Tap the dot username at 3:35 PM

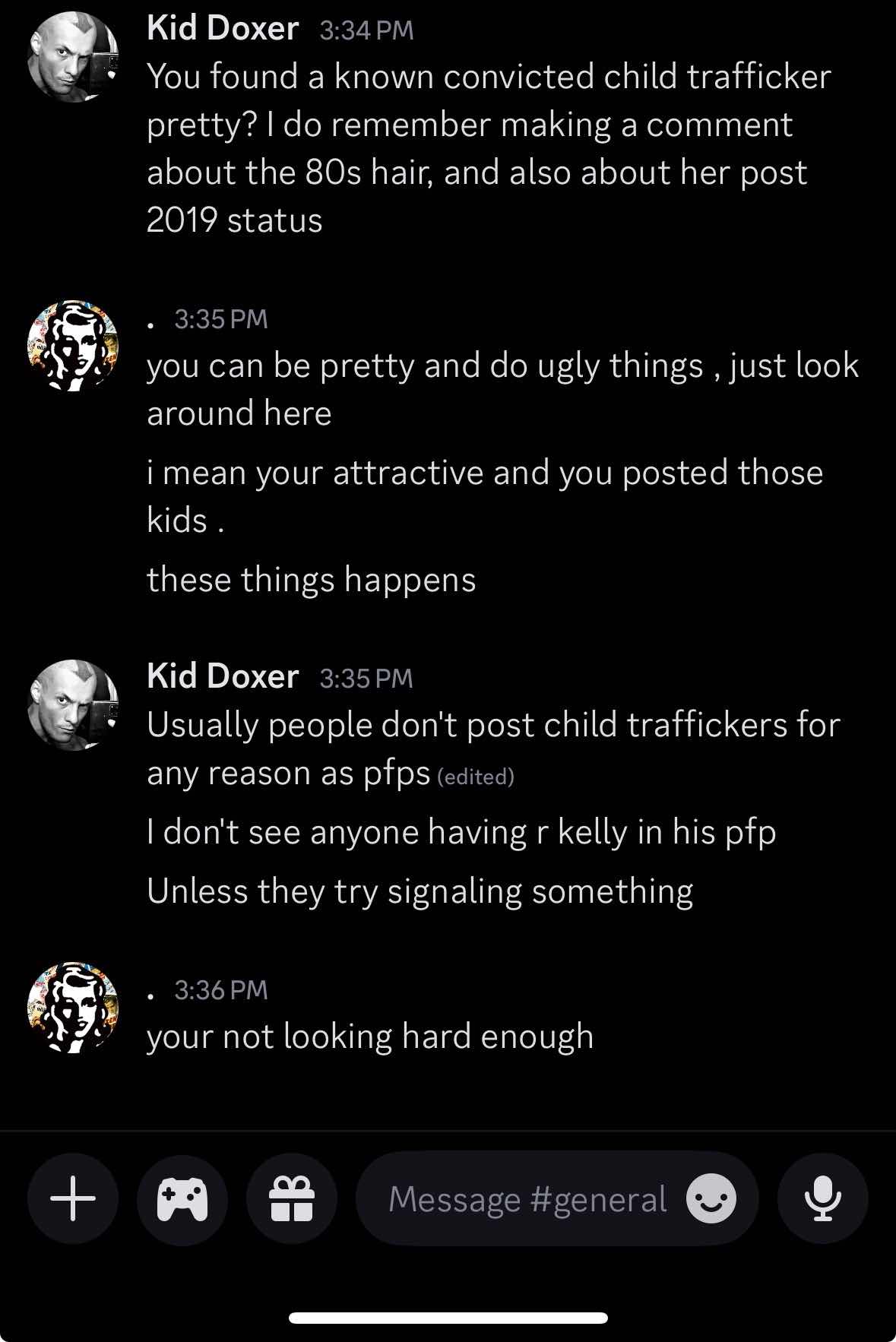point(153,325)
